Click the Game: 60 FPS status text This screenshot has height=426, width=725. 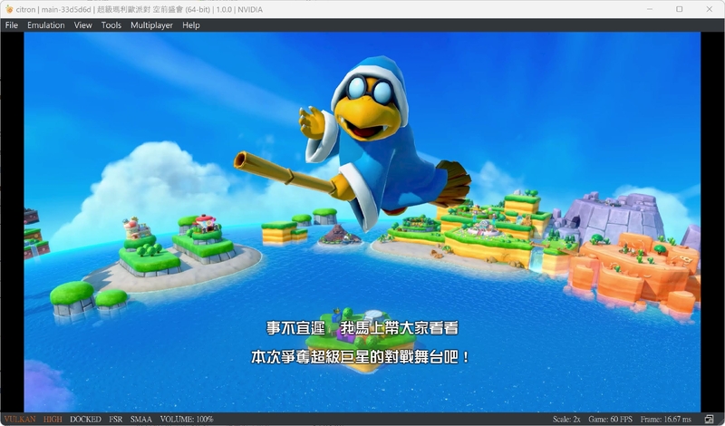click(610, 419)
